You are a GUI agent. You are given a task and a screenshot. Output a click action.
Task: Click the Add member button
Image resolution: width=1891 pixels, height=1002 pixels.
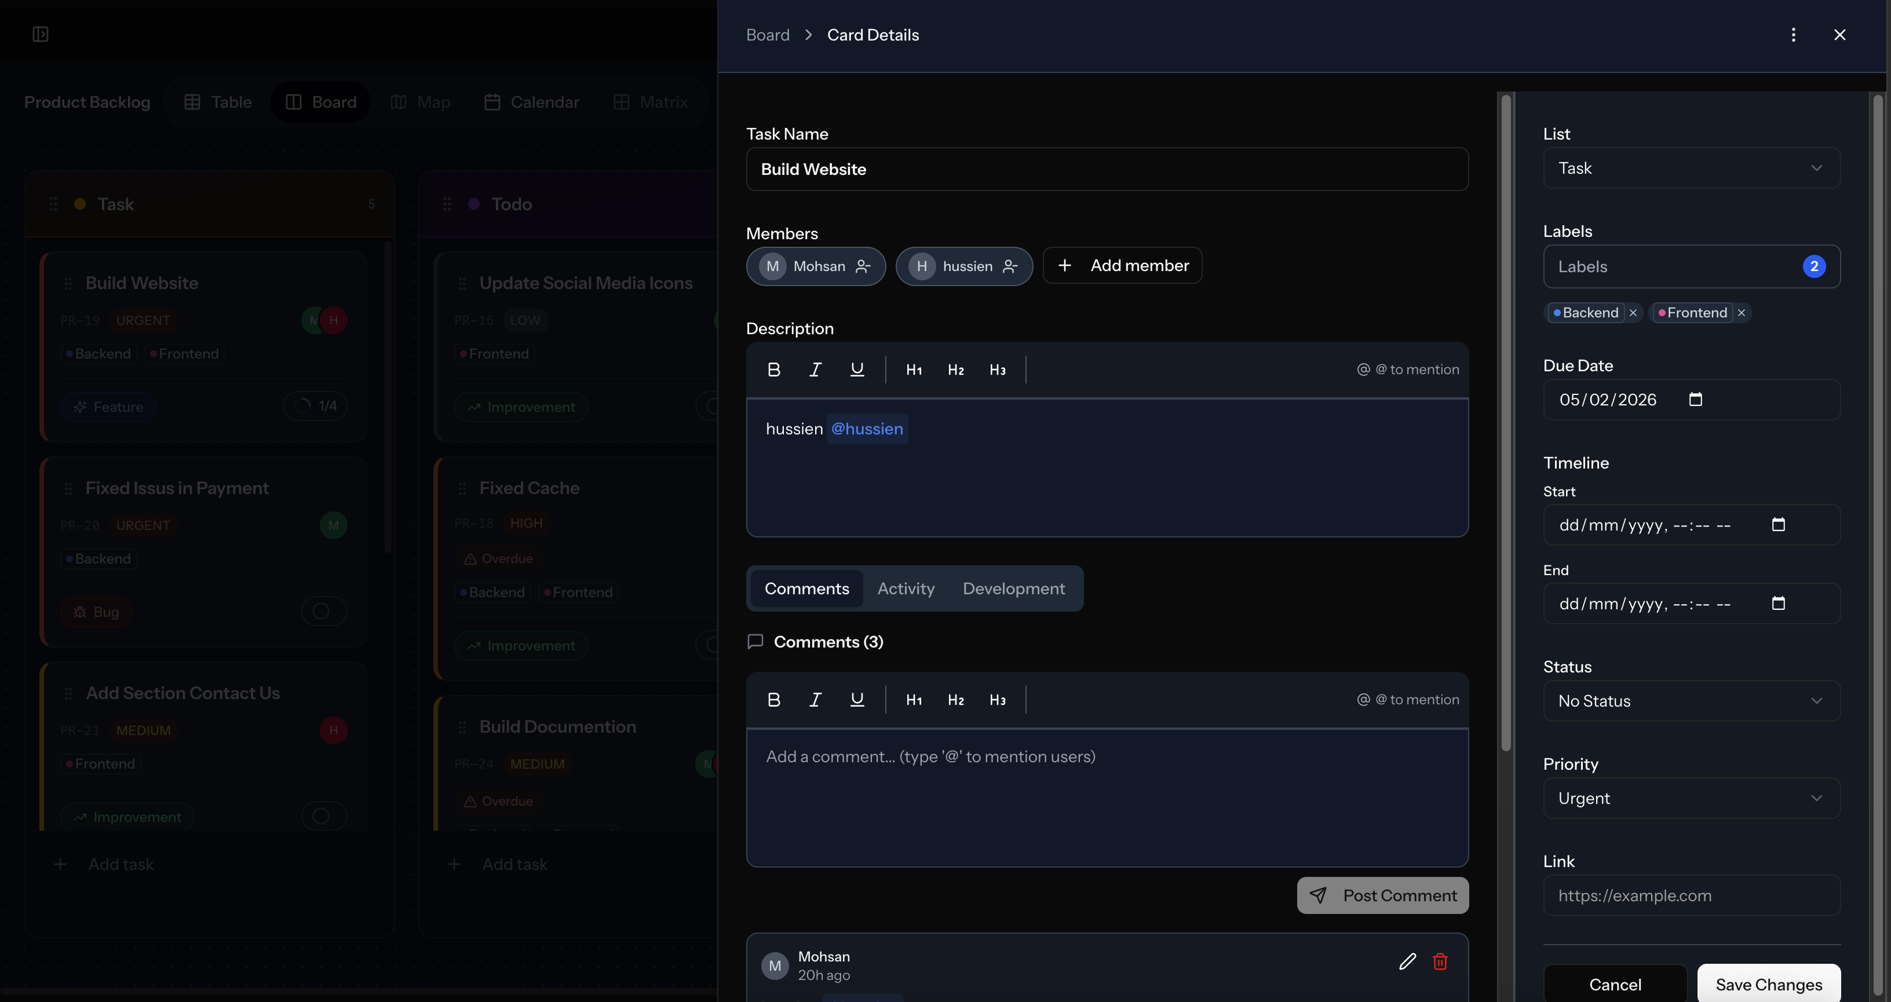coord(1122,266)
